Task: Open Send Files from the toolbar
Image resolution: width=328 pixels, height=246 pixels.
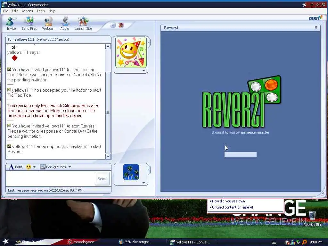Action: (x=29, y=23)
